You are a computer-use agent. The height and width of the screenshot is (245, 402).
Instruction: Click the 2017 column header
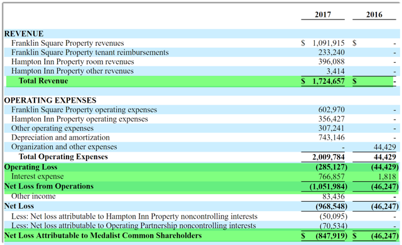(x=323, y=14)
